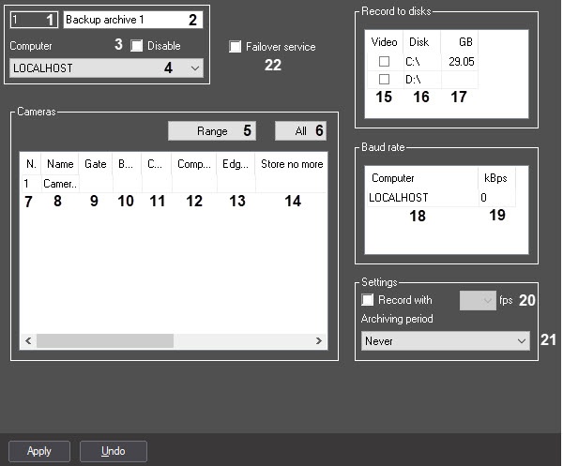Check the C:\ disk video checkbox
563x466 pixels.
click(384, 61)
